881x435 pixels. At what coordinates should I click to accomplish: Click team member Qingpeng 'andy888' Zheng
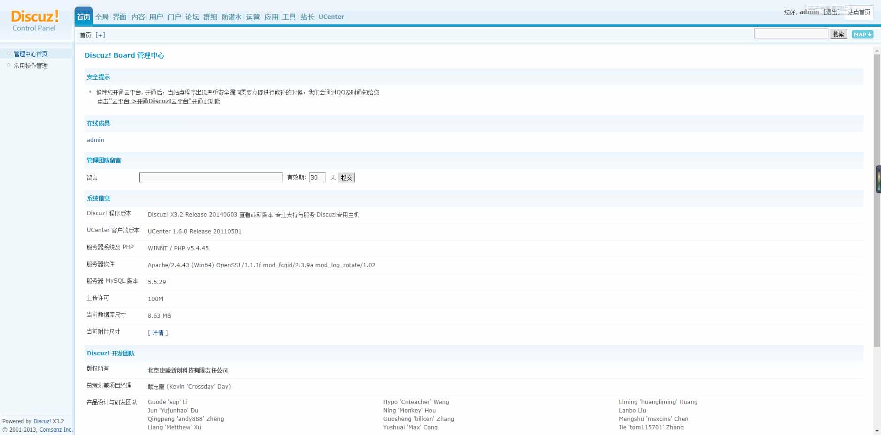click(186, 419)
